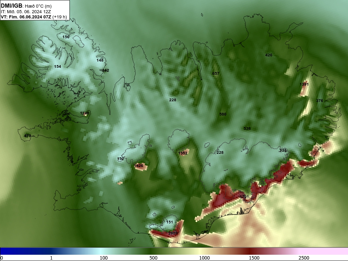Click the 420 value in the northeast

click(x=269, y=55)
